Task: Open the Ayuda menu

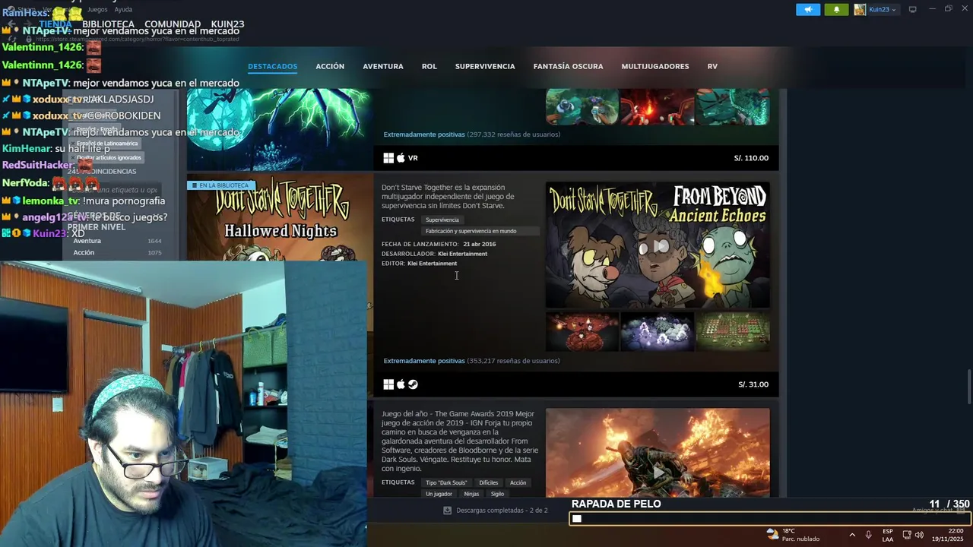Action: (123, 9)
